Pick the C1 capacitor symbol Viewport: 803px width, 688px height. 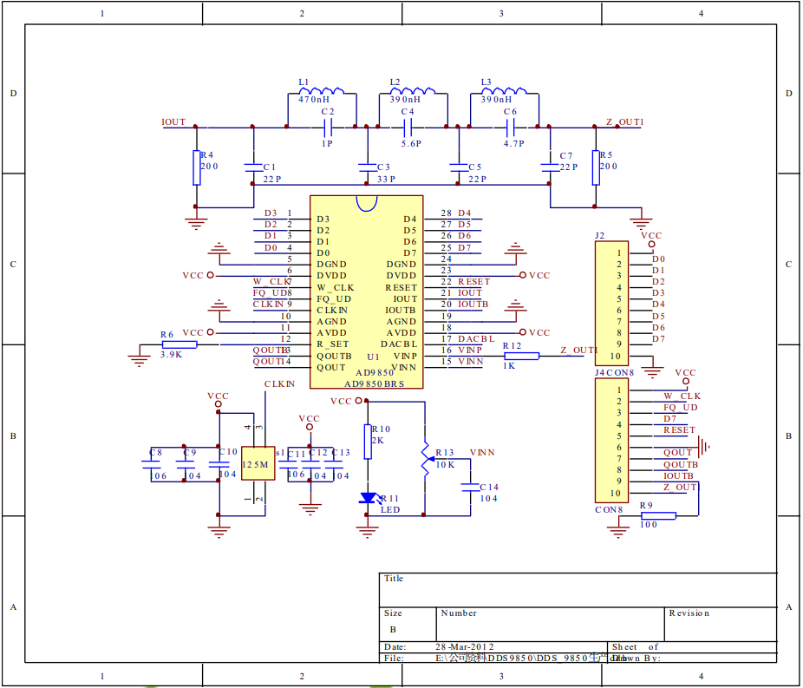[x=253, y=167]
